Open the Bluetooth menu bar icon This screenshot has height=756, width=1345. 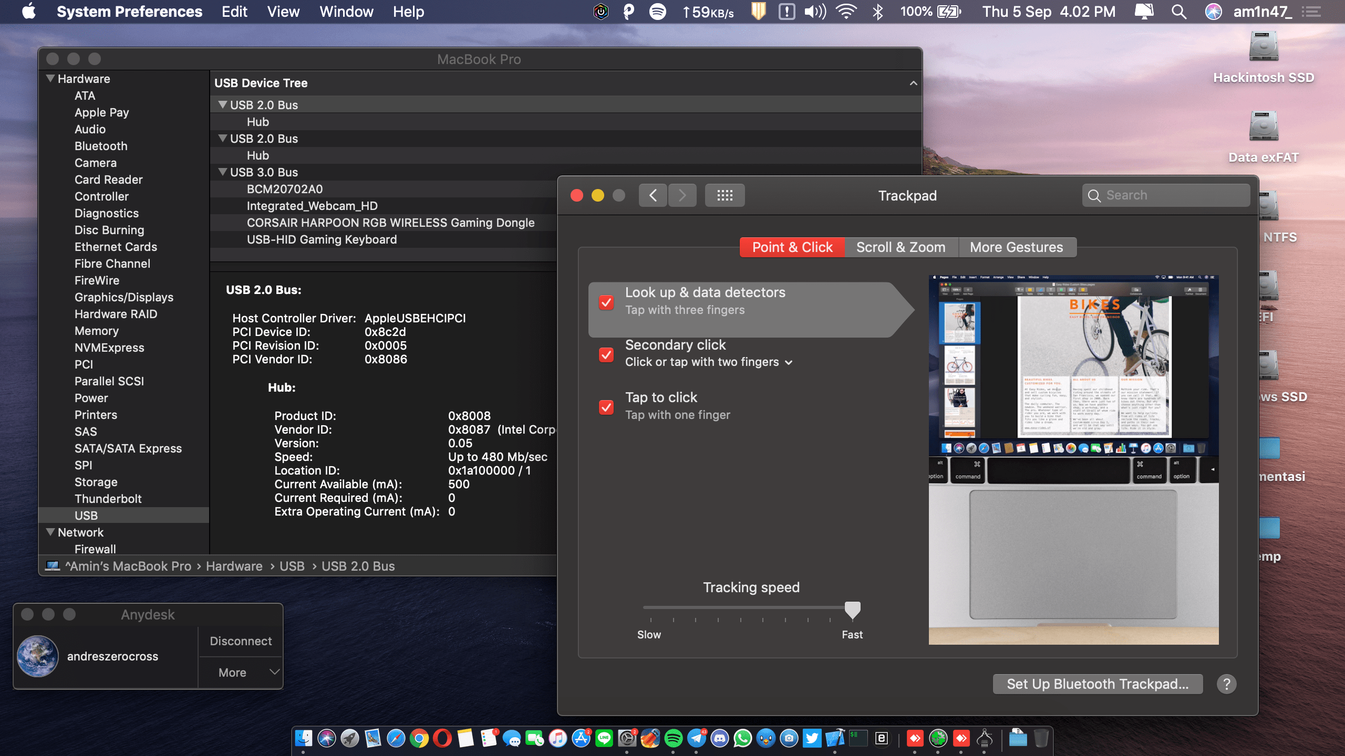[x=877, y=12]
